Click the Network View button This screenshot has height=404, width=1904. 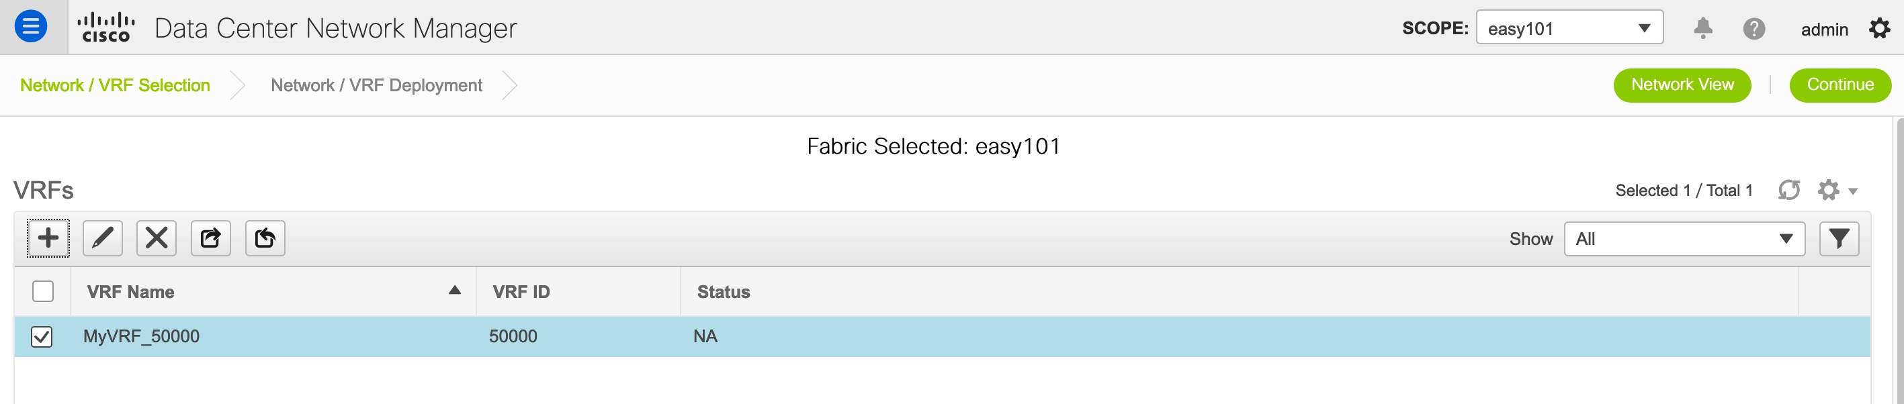[1682, 84]
